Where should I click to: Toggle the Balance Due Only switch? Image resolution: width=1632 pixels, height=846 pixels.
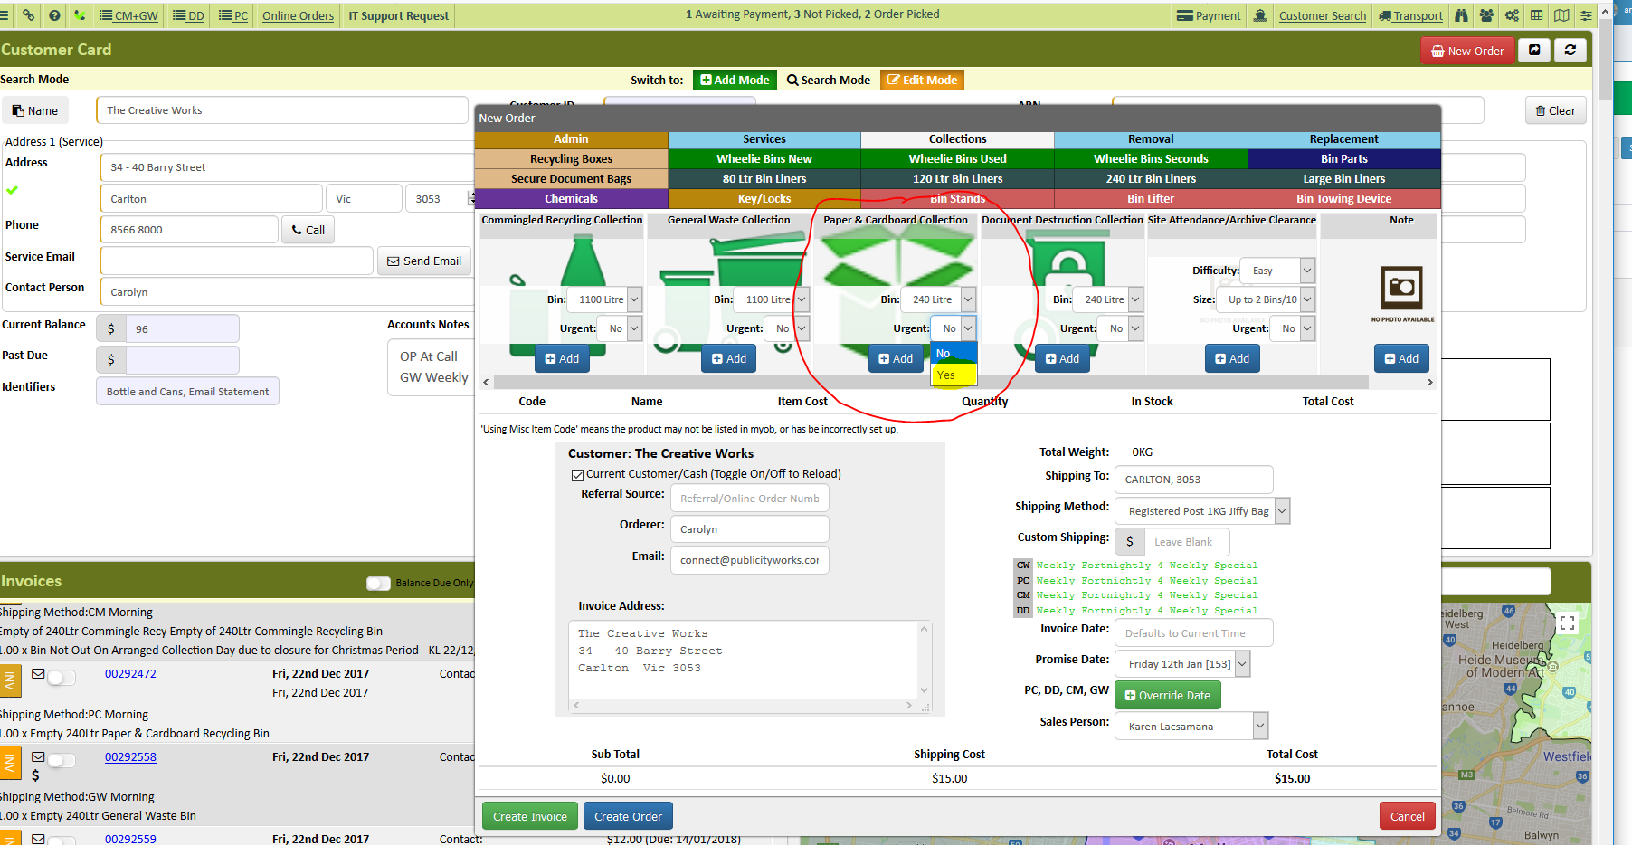[378, 584]
